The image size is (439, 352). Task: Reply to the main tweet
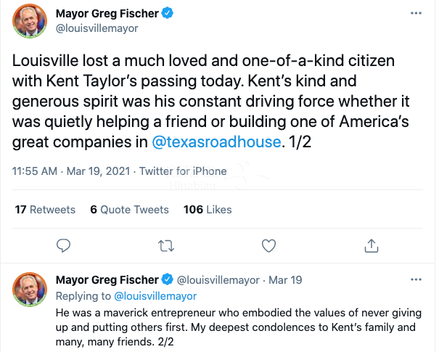click(x=63, y=245)
